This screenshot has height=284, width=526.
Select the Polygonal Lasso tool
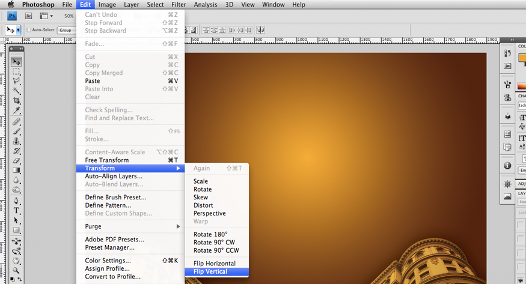pos(16,80)
